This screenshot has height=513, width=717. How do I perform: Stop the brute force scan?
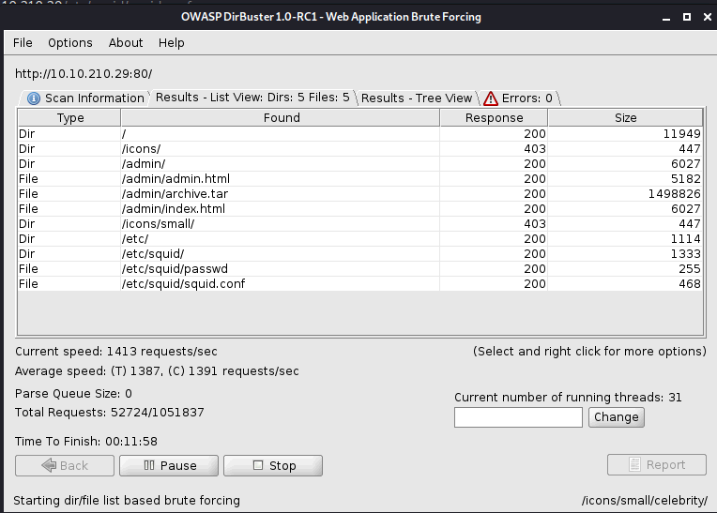click(273, 465)
